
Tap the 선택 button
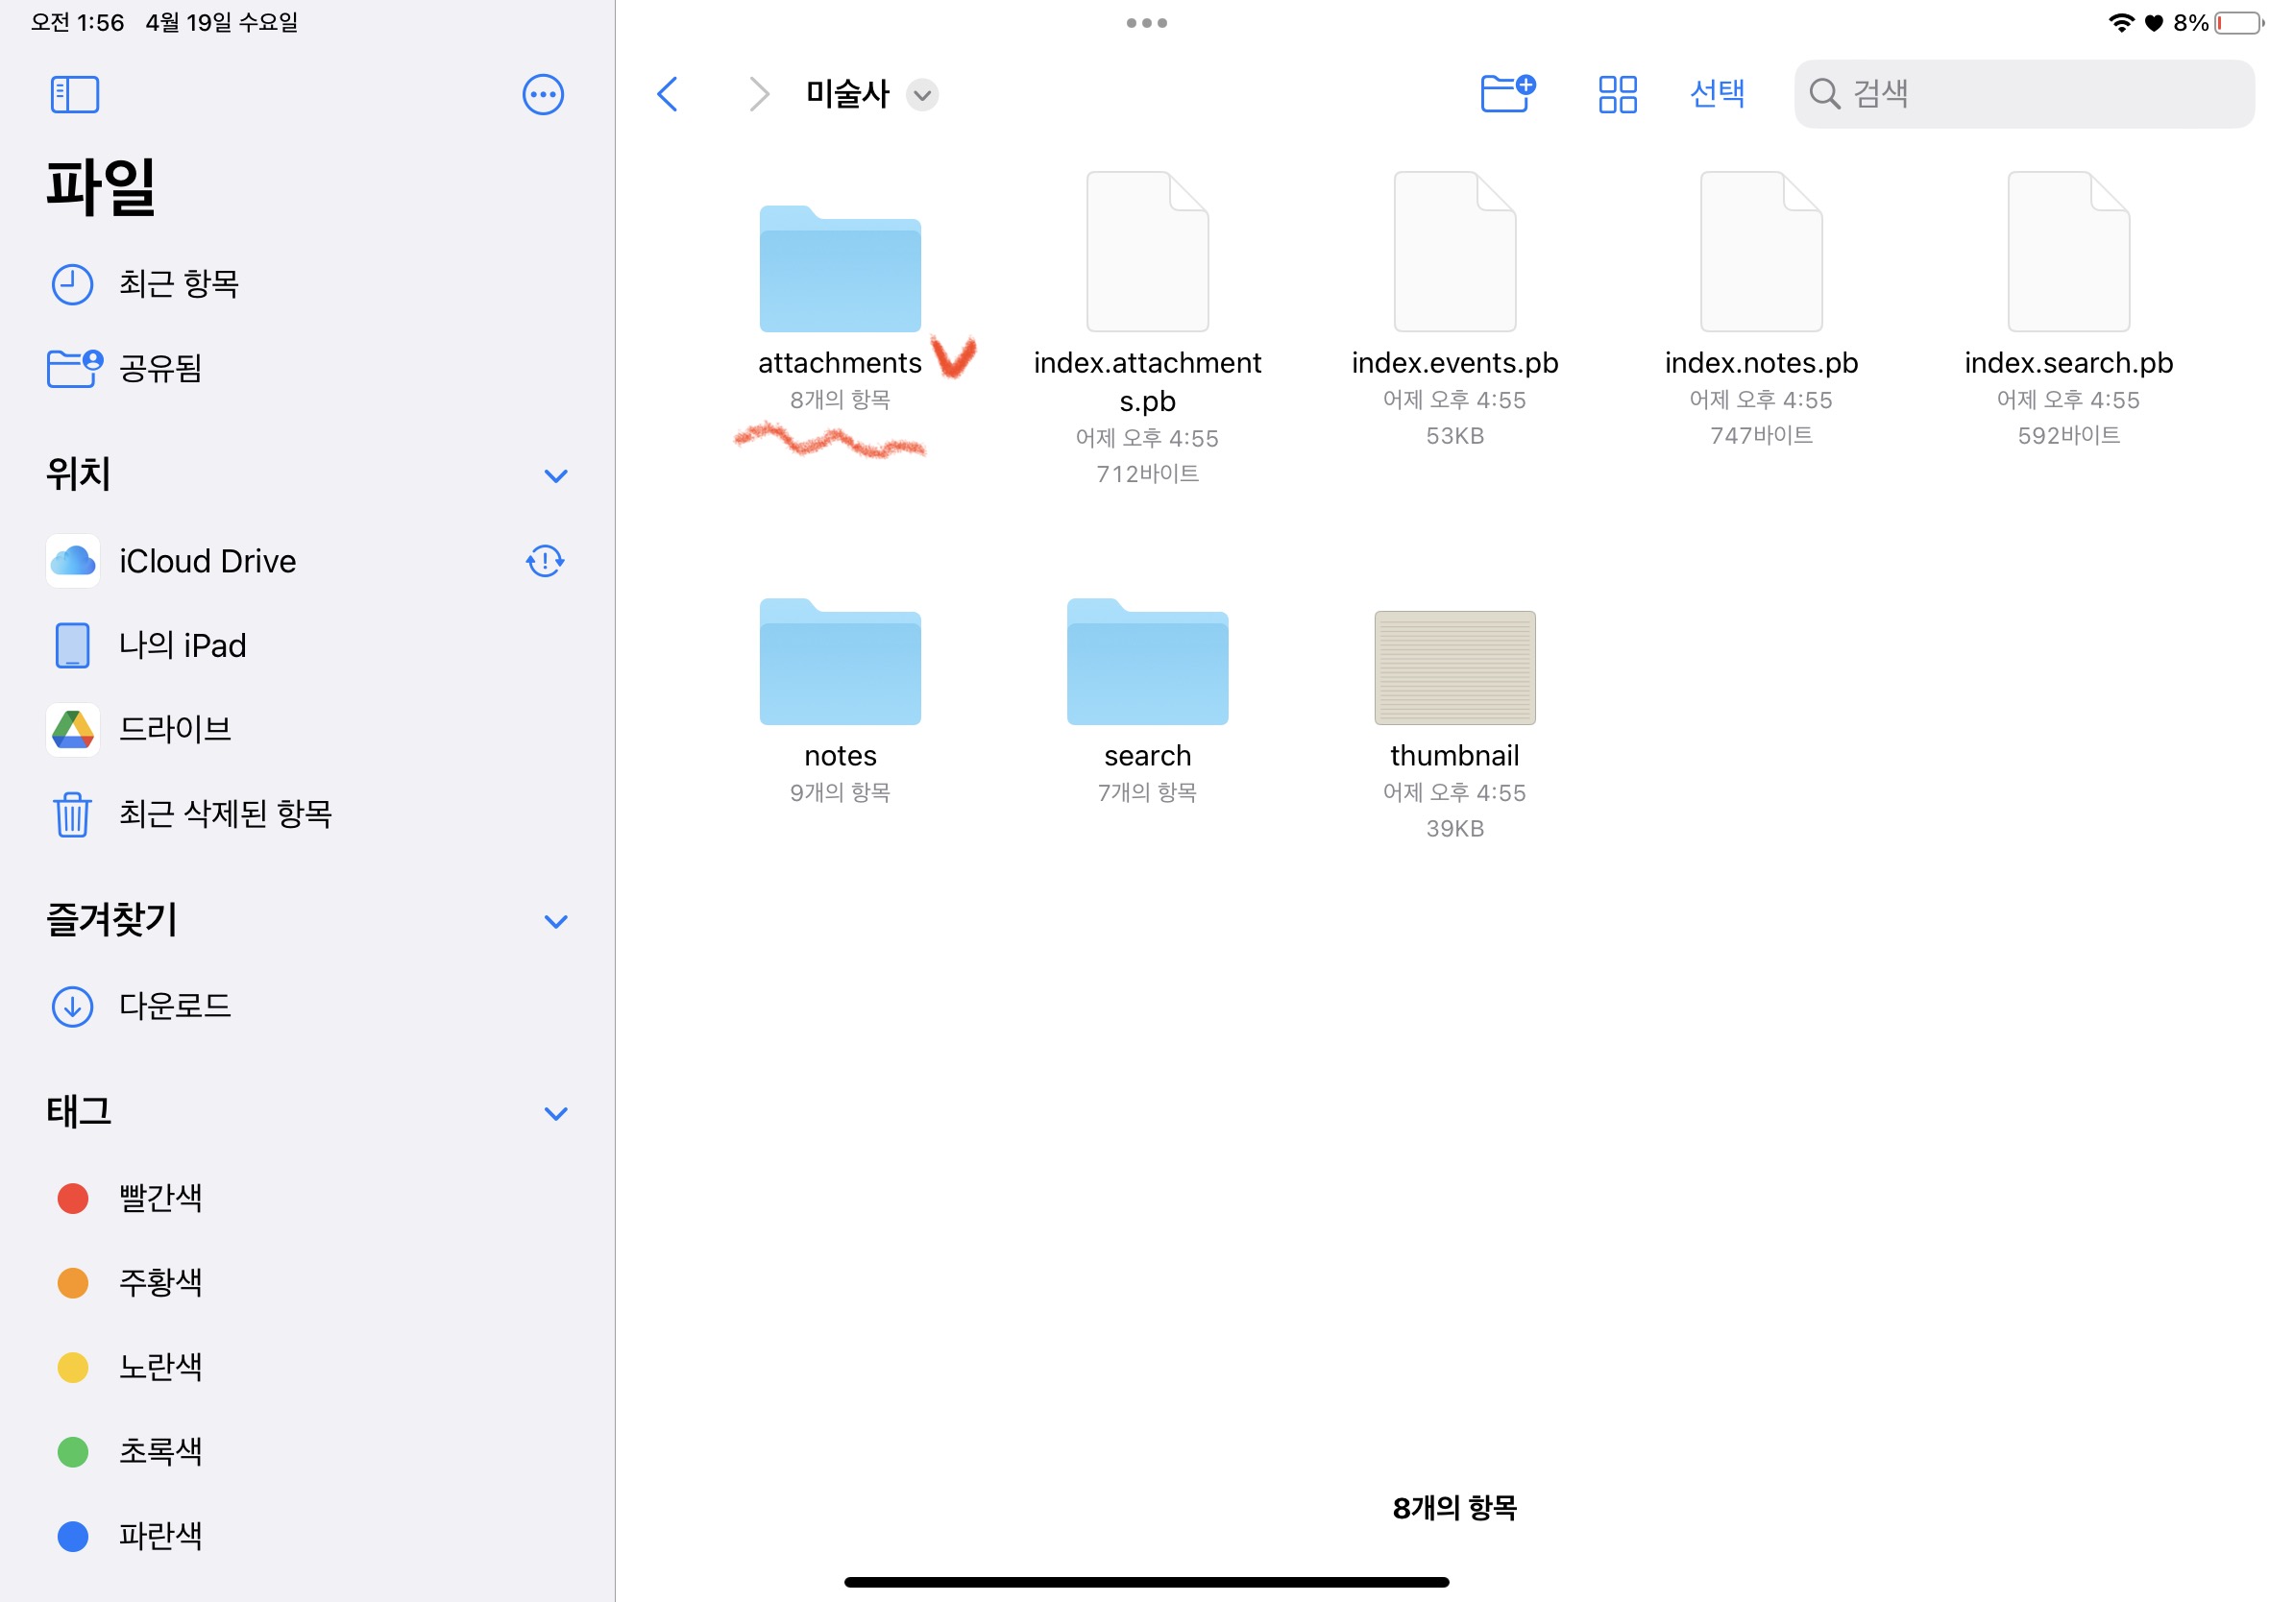1717,94
